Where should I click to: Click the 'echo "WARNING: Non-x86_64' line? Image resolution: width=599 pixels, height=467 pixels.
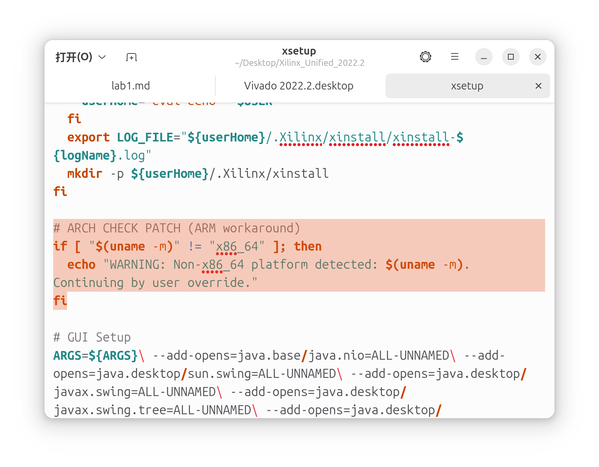[269, 265]
